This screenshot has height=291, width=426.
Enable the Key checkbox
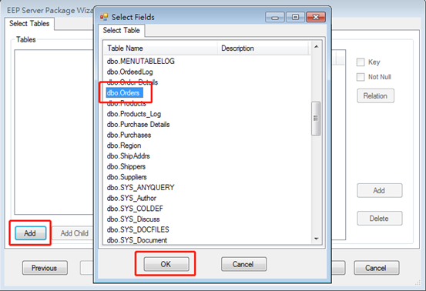click(x=361, y=62)
